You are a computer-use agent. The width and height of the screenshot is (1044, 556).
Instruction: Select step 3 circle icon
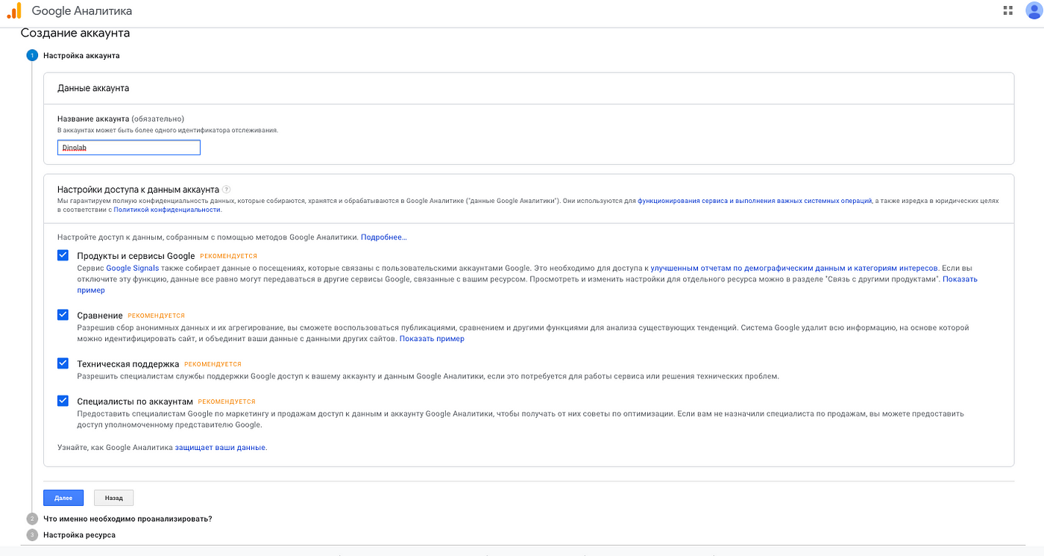pyautogui.click(x=32, y=535)
